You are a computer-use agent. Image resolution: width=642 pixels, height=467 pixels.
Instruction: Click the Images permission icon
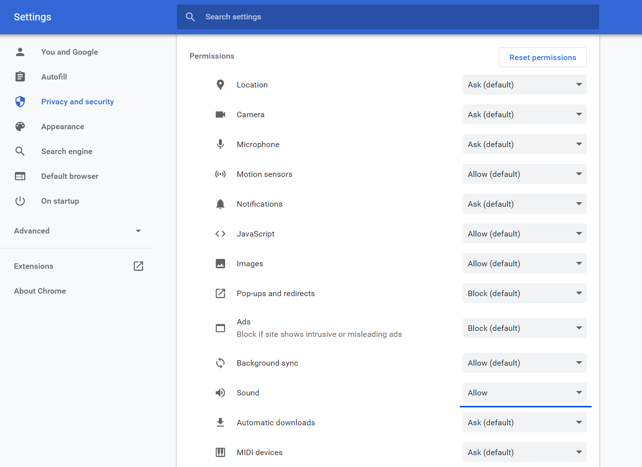tap(220, 263)
